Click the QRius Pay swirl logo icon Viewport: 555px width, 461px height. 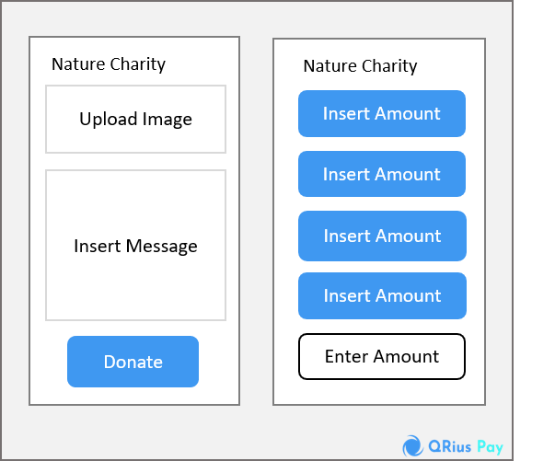tap(412, 446)
